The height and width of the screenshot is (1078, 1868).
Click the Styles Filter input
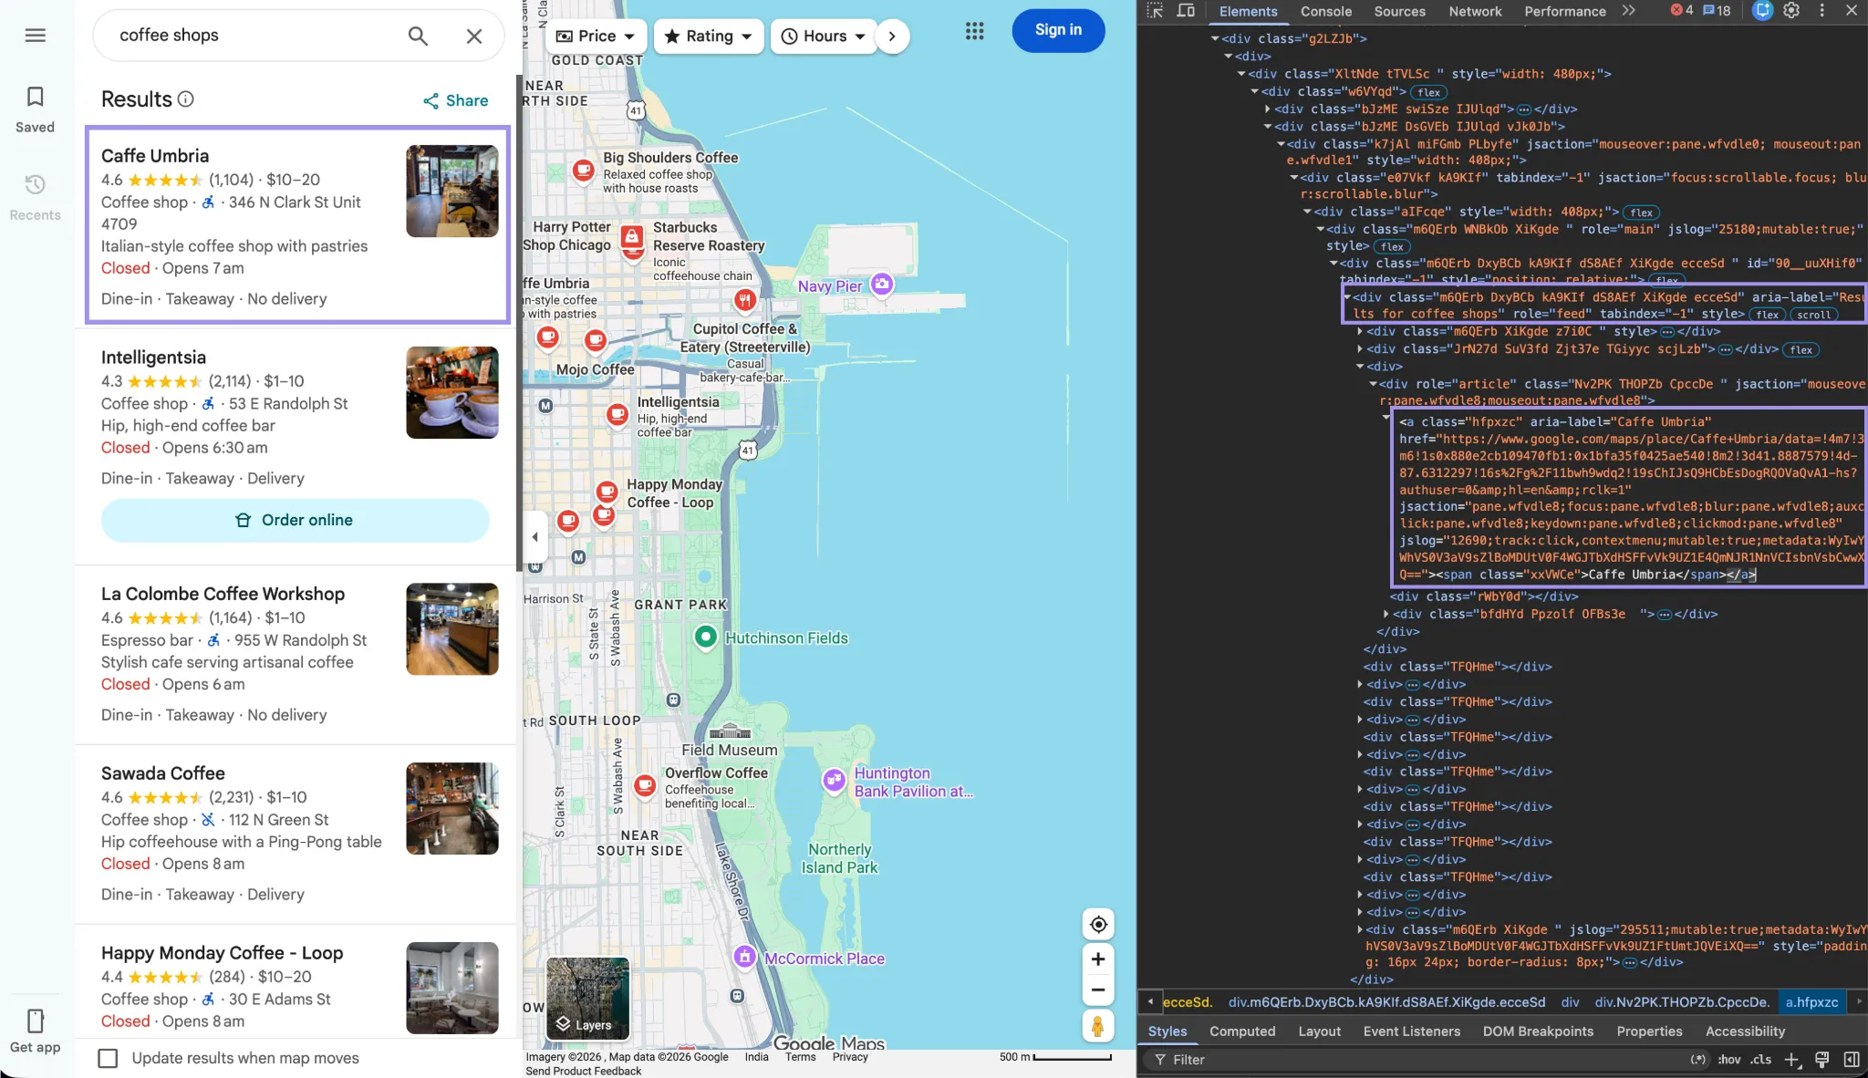(1414, 1060)
